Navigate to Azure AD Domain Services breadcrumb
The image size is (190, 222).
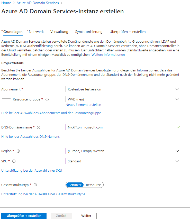[38, 3]
